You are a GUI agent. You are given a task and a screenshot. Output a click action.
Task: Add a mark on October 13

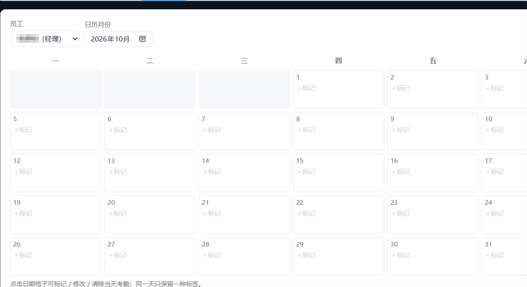118,171
